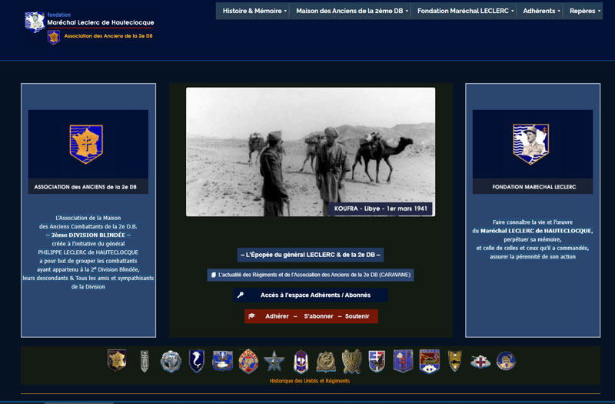Image resolution: width=615 pixels, height=404 pixels.
Task: Select the red-orange octagonal regiment badge
Action: click(x=248, y=361)
